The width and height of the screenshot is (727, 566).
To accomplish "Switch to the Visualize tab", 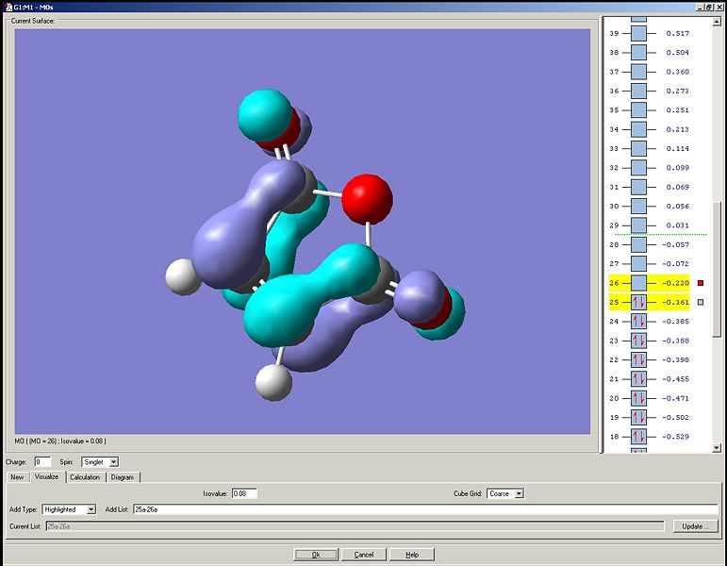I will coord(47,476).
